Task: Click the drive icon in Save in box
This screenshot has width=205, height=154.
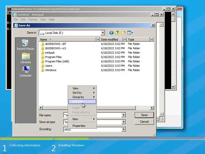Action: point(42,33)
